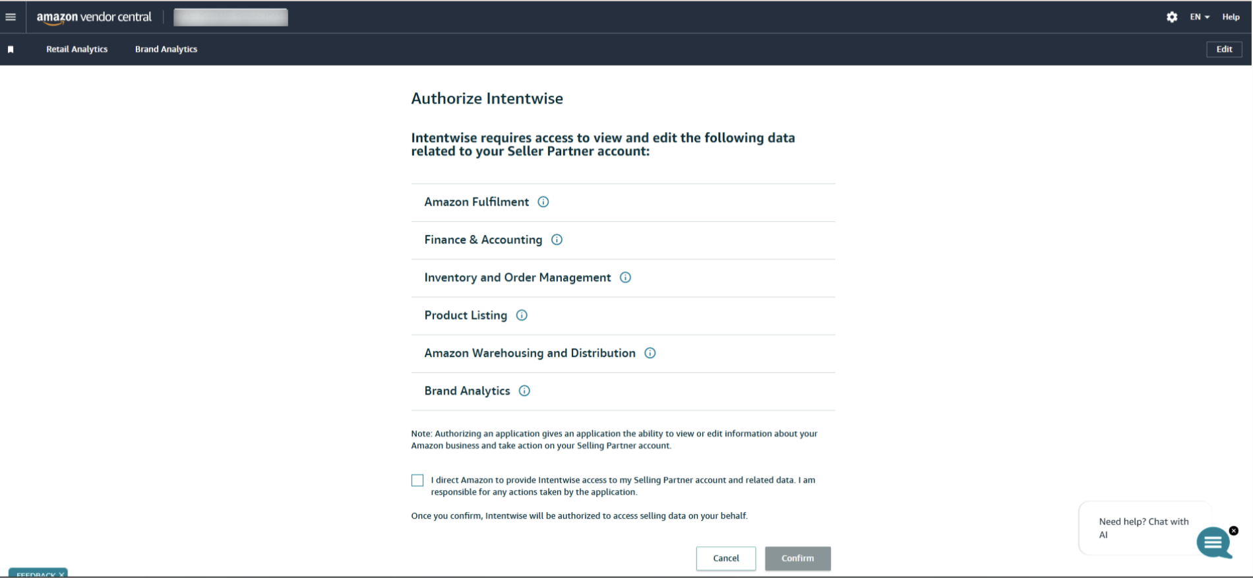Image resolution: width=1253 pixels, height=578 pixels.
Task: Show info for Amazon Fulfilment
Action: [543, 202]
